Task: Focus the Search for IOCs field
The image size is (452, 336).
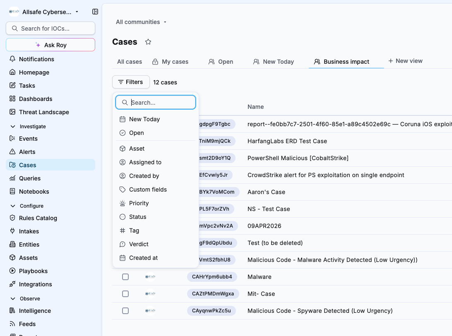Action: coord(50,29)
